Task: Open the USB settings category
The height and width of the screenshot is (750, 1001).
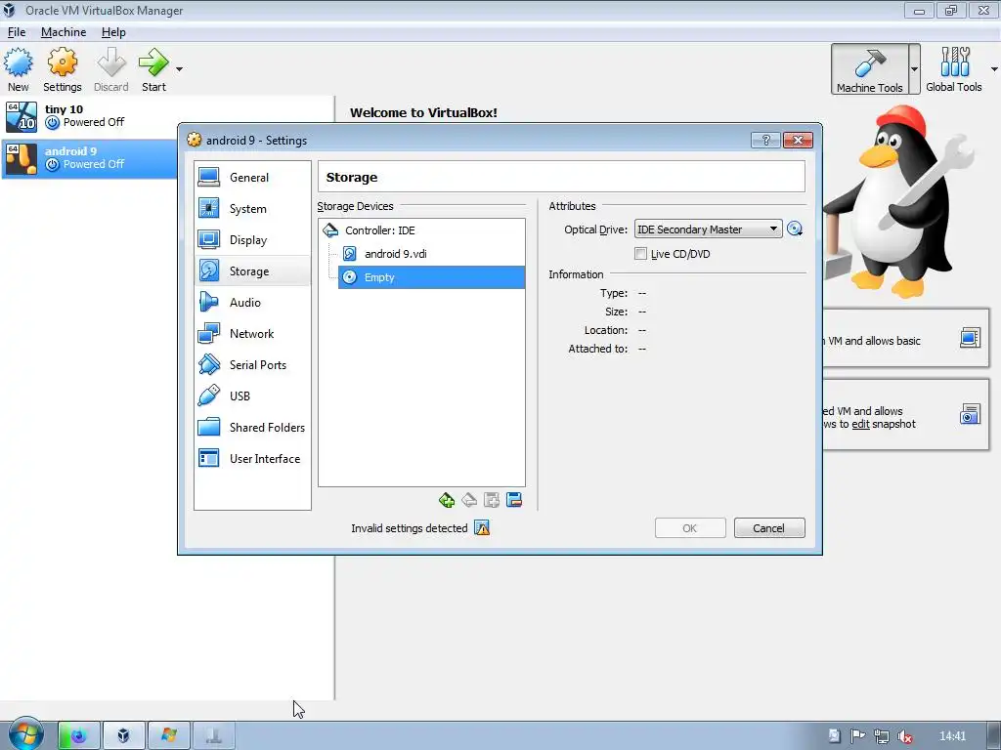Action: pyautogui.click(x=252, y=396)
